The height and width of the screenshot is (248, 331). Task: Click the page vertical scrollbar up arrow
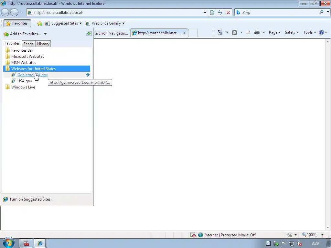[328, 42]
